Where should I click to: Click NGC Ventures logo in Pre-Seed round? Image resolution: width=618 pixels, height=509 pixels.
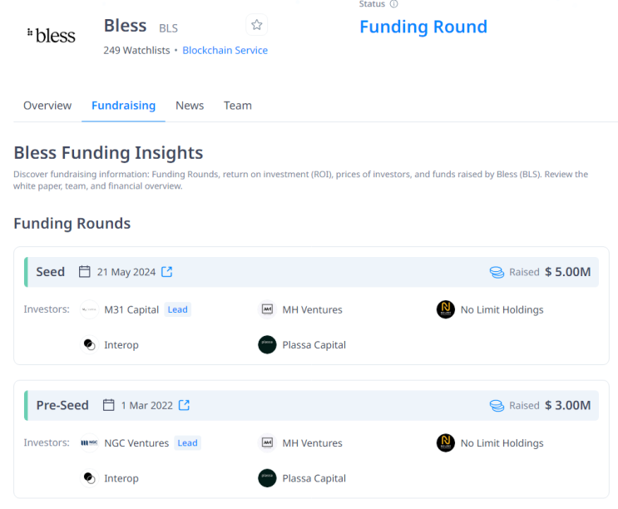90,442
